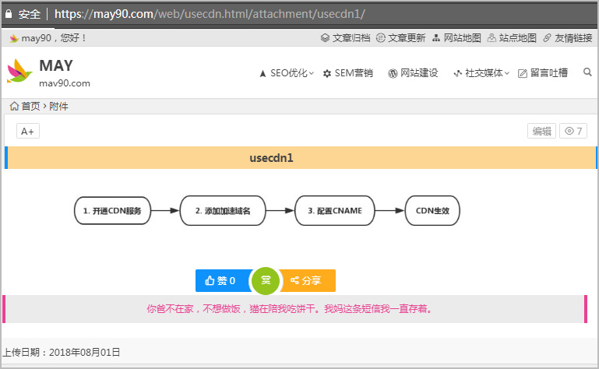This screenshot has height=369, width=599.
Task: Open the 网站建设 menu item
Action: 413,73
